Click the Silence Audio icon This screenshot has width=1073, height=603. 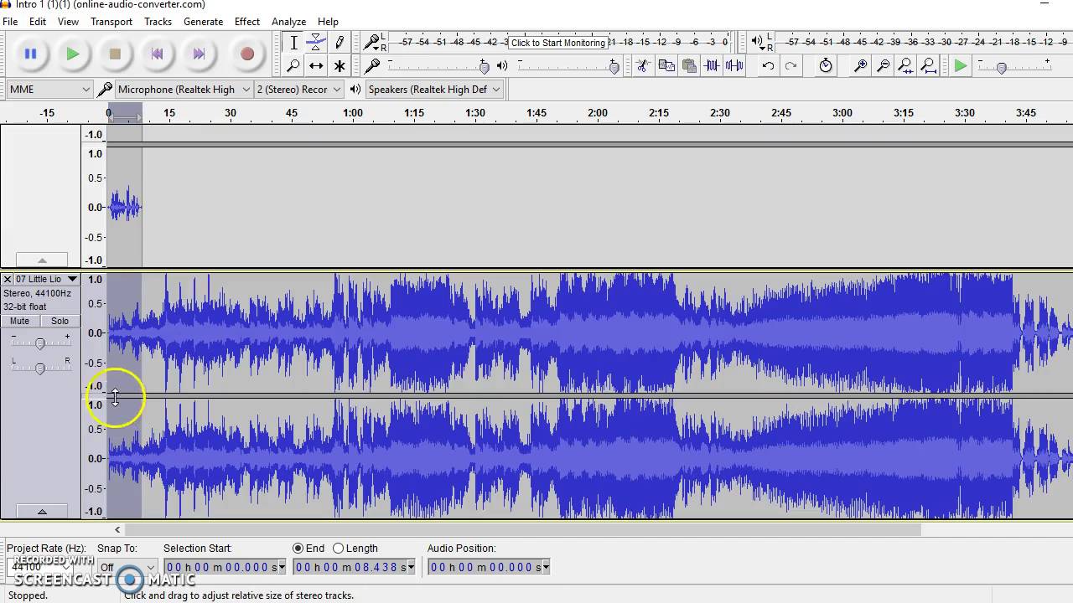(x=734, y=65)
